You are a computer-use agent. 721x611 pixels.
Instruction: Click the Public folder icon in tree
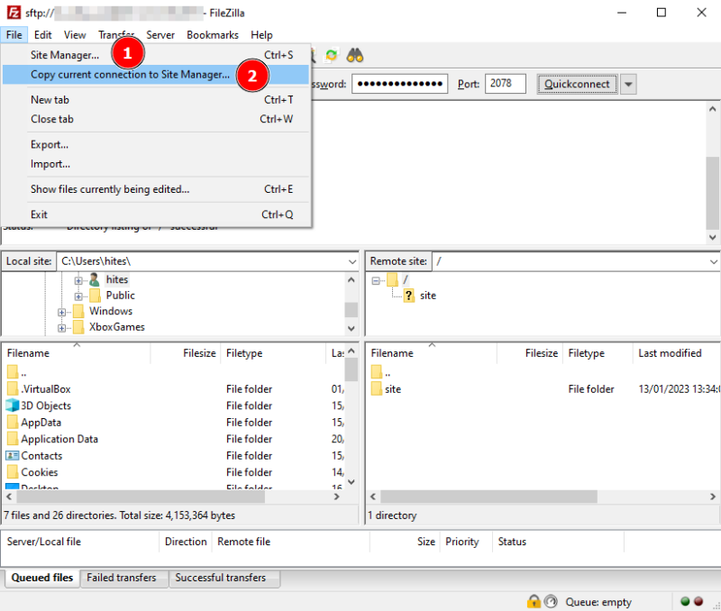95,296
